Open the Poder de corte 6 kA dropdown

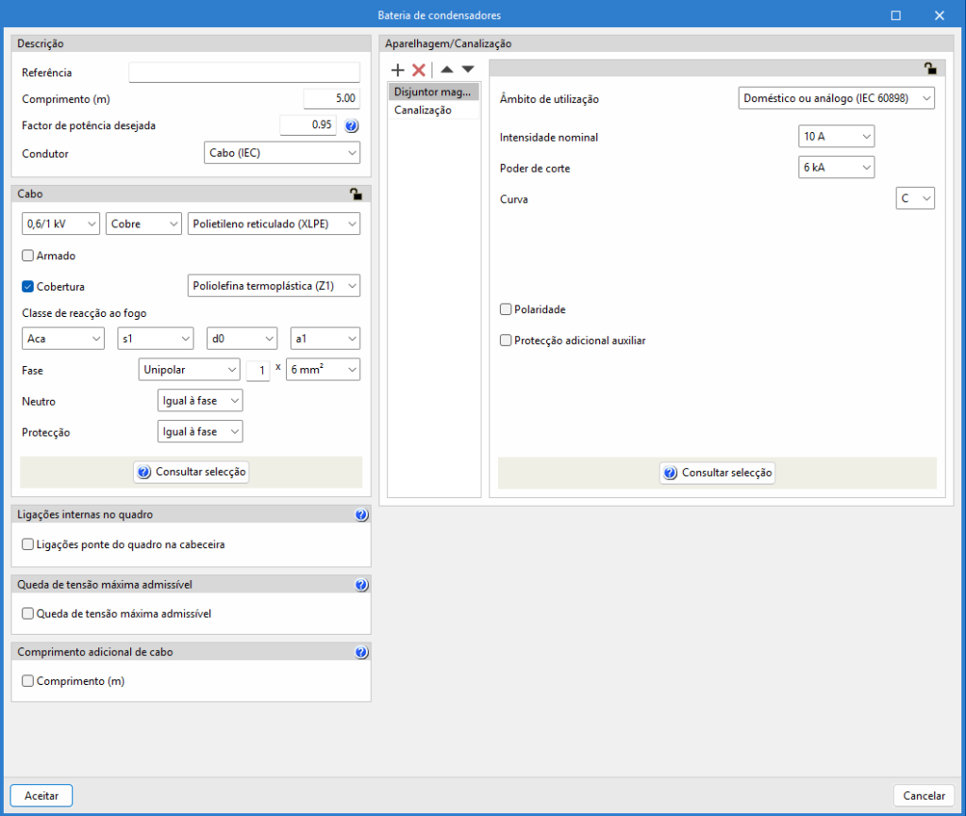(x=837, y=167)
